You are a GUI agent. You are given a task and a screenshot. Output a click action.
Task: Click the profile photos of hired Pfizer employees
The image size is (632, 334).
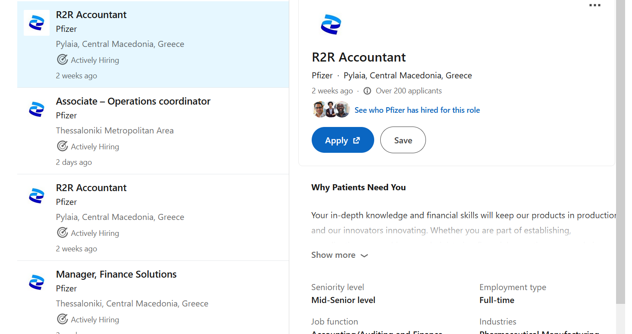[331, 110]
